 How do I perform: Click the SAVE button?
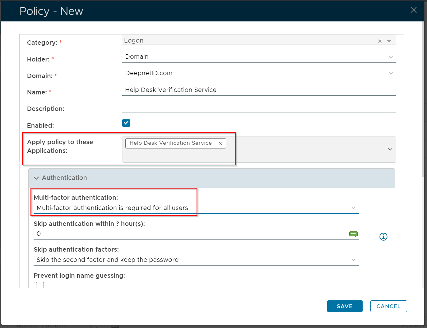(345, 306)
